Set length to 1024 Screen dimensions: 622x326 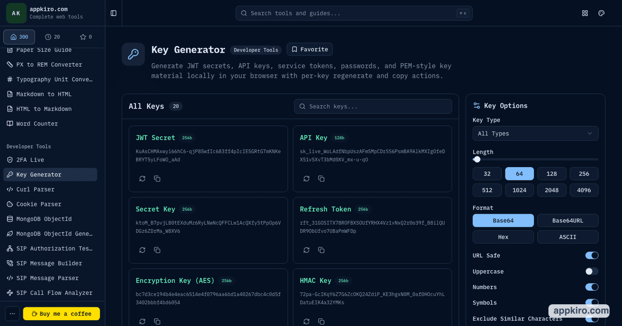click(x=519, y=190)
